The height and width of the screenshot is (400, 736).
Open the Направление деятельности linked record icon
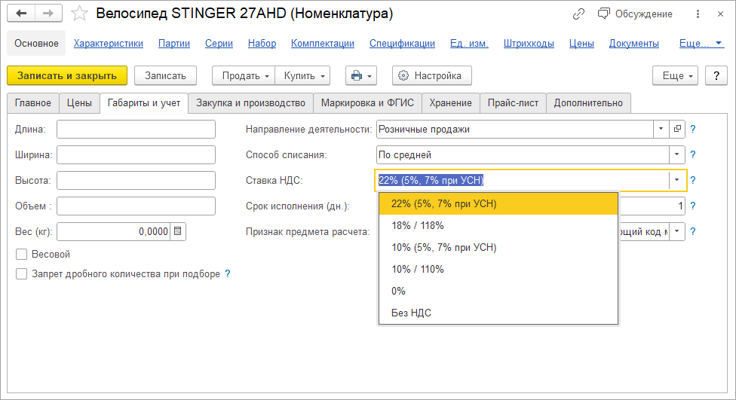click(x=677, y=129)
